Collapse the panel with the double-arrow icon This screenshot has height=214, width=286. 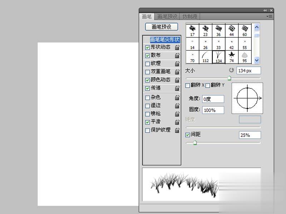pyautogui.click(x=265, y=11)
